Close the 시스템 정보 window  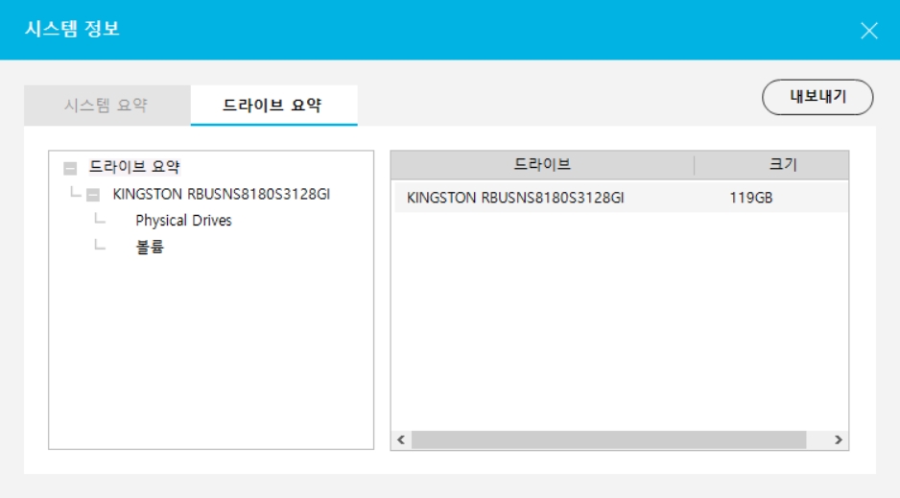tap(869, 31)
